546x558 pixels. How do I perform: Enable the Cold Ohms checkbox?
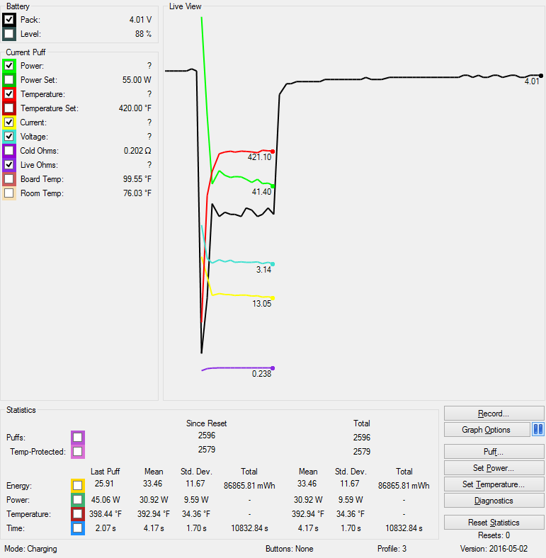coord(9,151)
